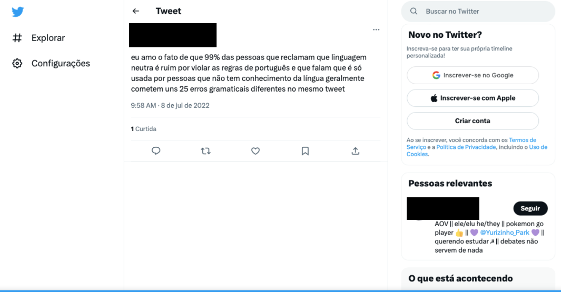Retweet using the retweet arrows icon
The width and height of the screenshot is (561, 292).
tap(206, 151)
